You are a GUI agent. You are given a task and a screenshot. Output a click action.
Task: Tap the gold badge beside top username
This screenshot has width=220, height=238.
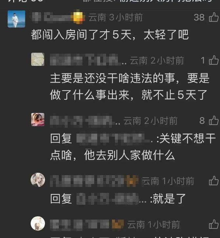point(78,17)
